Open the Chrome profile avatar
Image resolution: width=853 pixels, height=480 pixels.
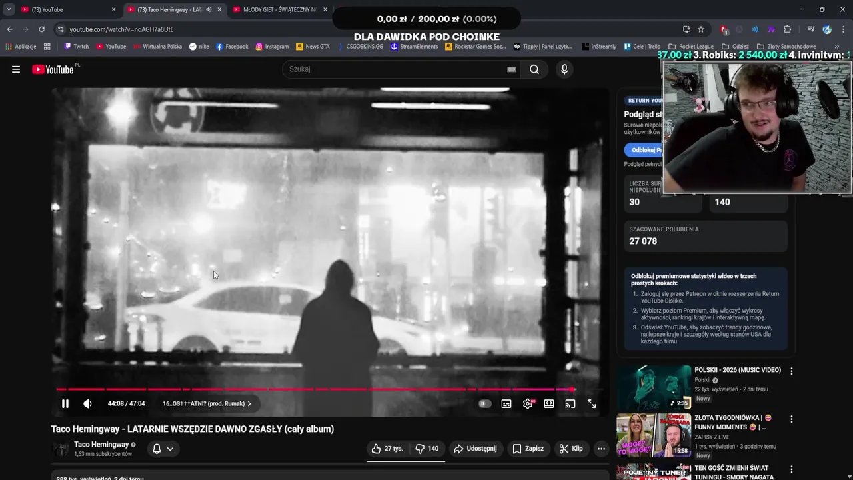(827, 29)
